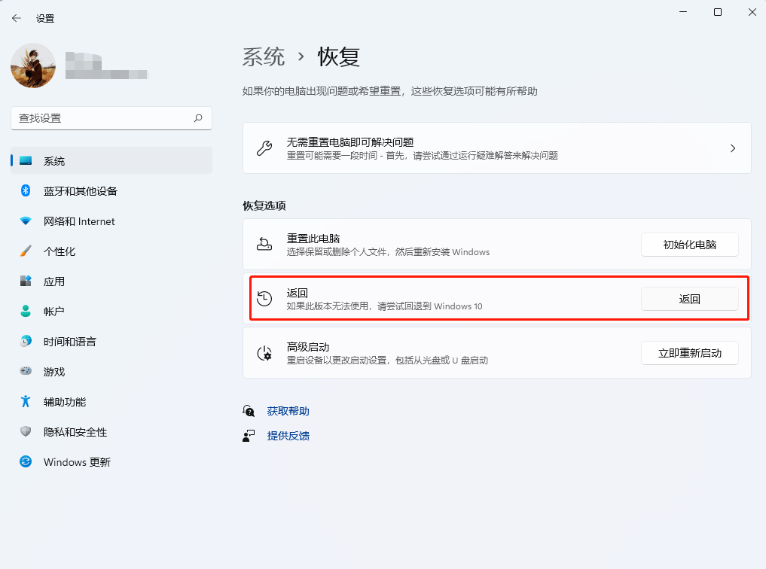Image resolution: width=766 pixels, height=569 pixels.
Task: Click the 查找设置 search field
Action: coord(111,118)
